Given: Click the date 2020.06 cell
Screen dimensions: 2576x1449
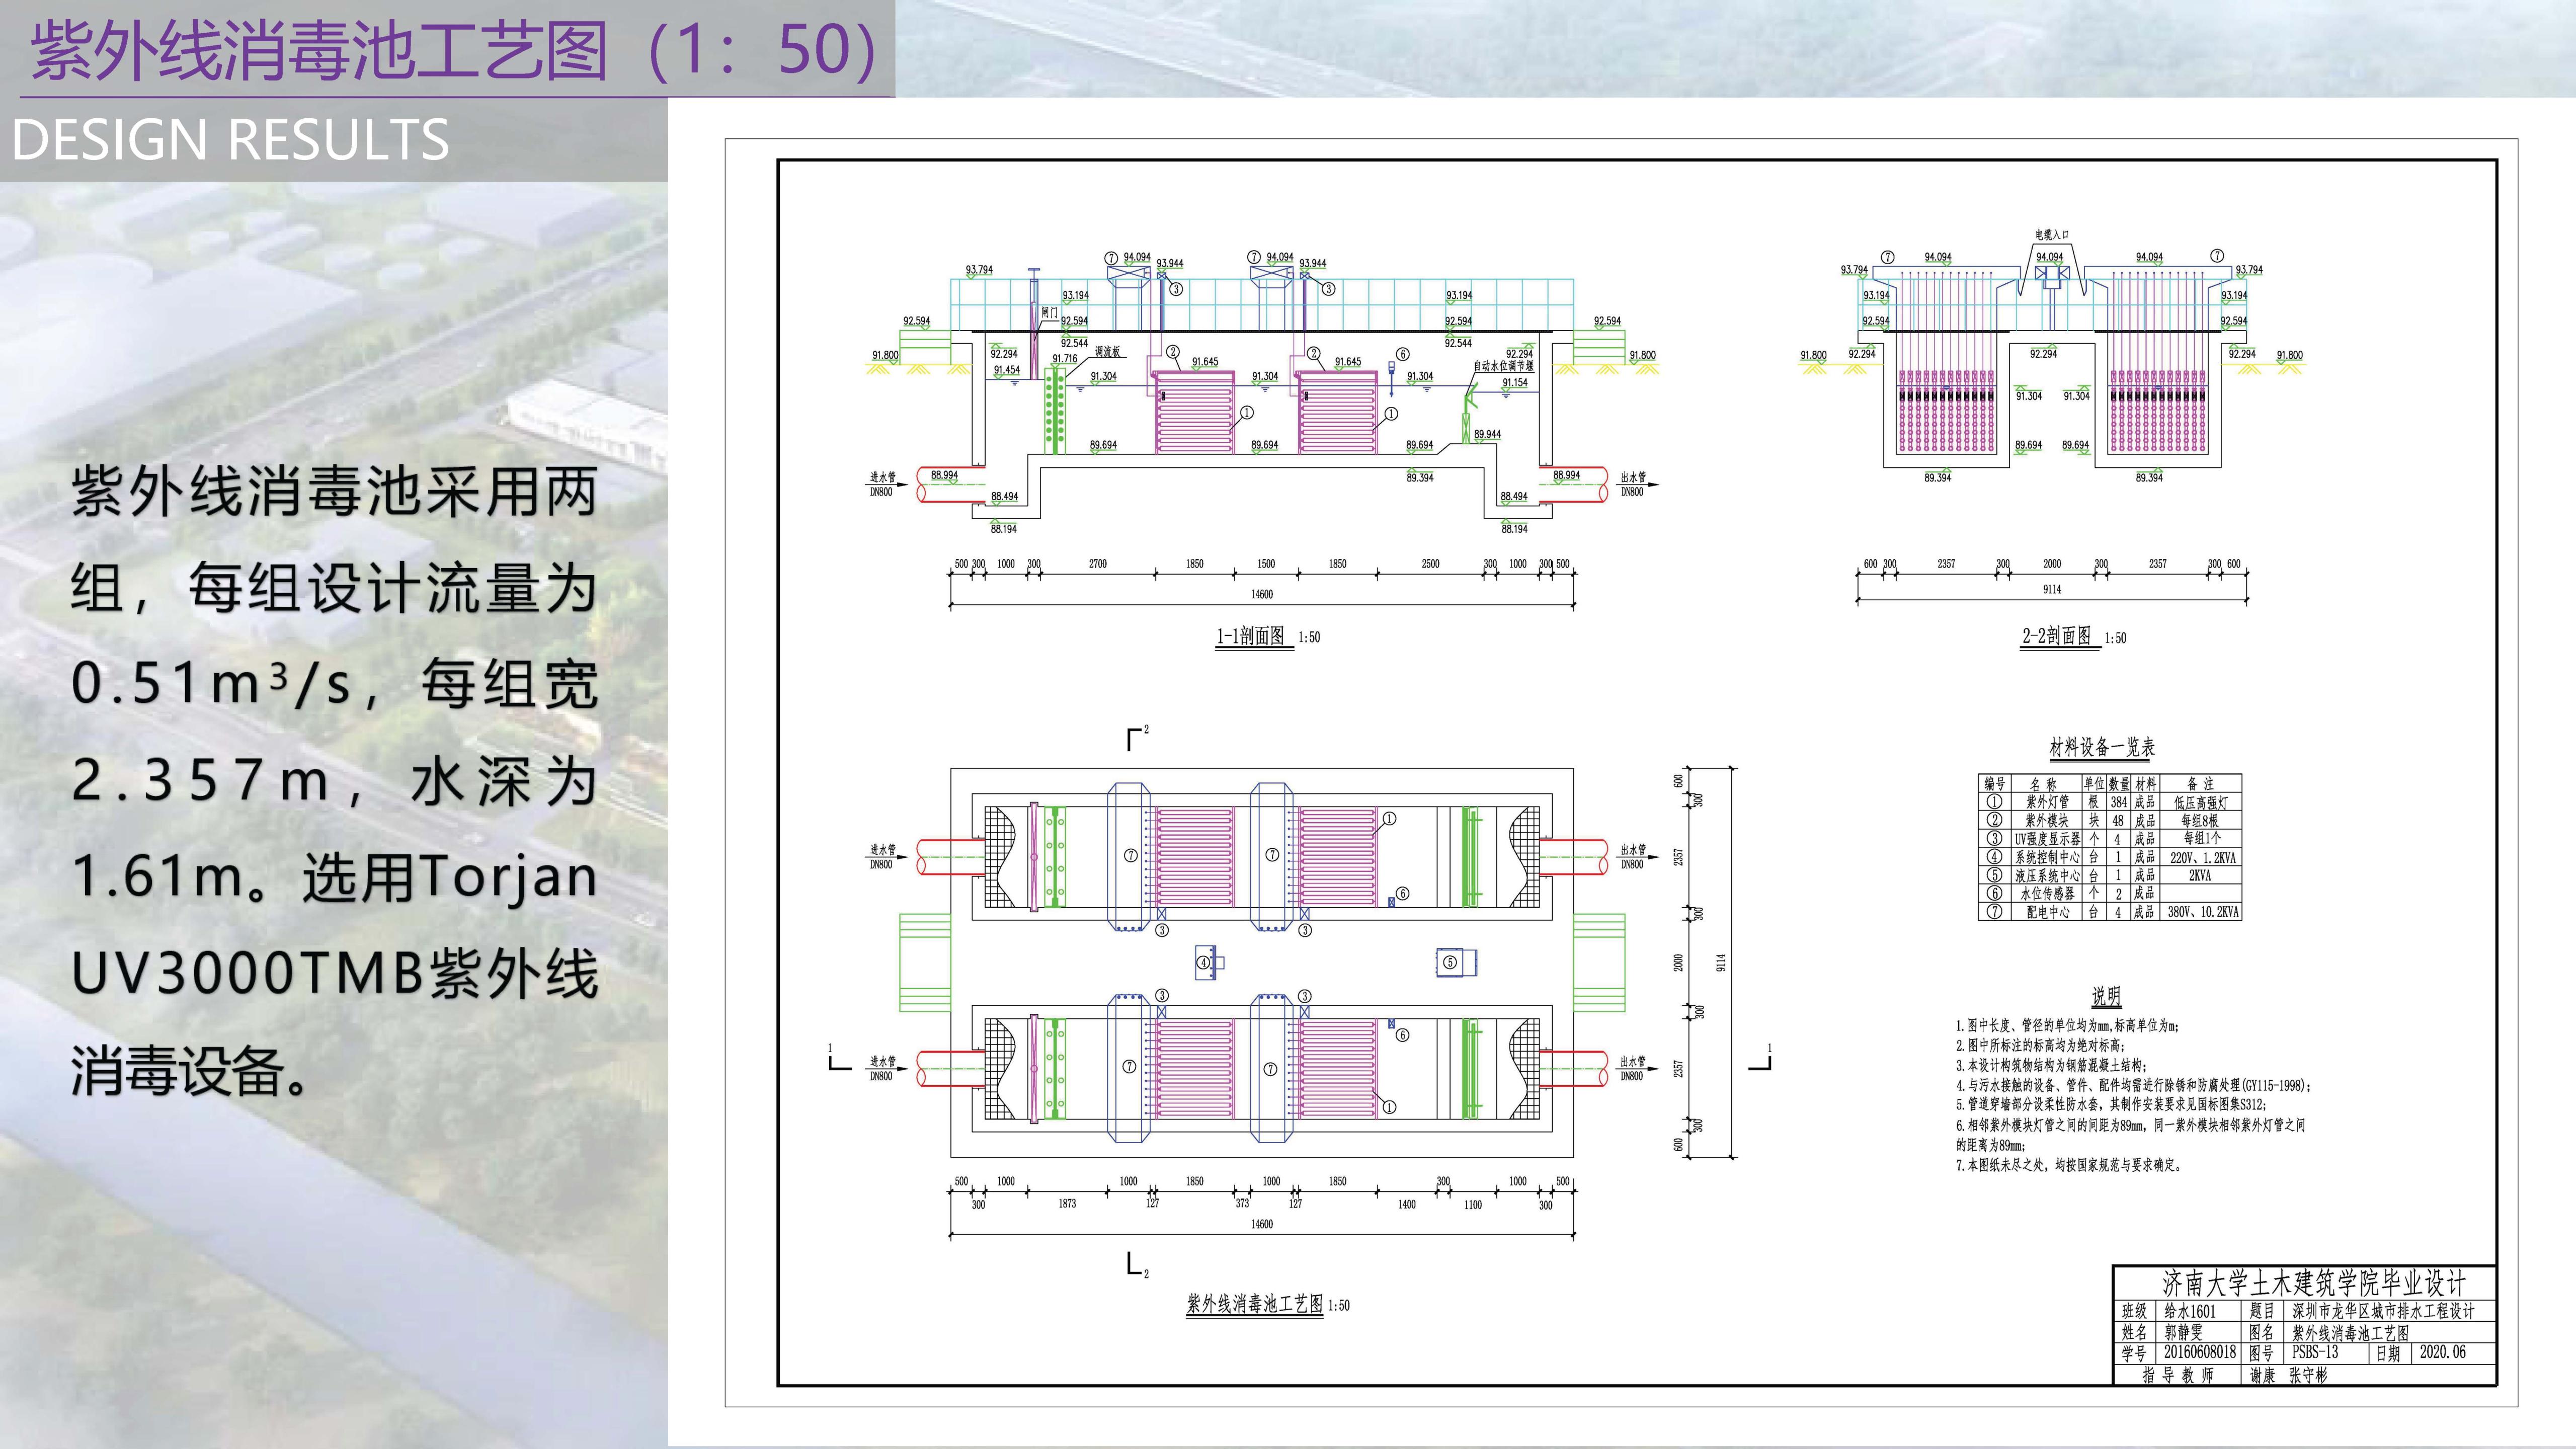Looking at the screenshot, I should (2442, 1352).
